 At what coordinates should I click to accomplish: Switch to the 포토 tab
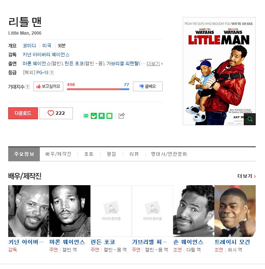click(89, 154)
